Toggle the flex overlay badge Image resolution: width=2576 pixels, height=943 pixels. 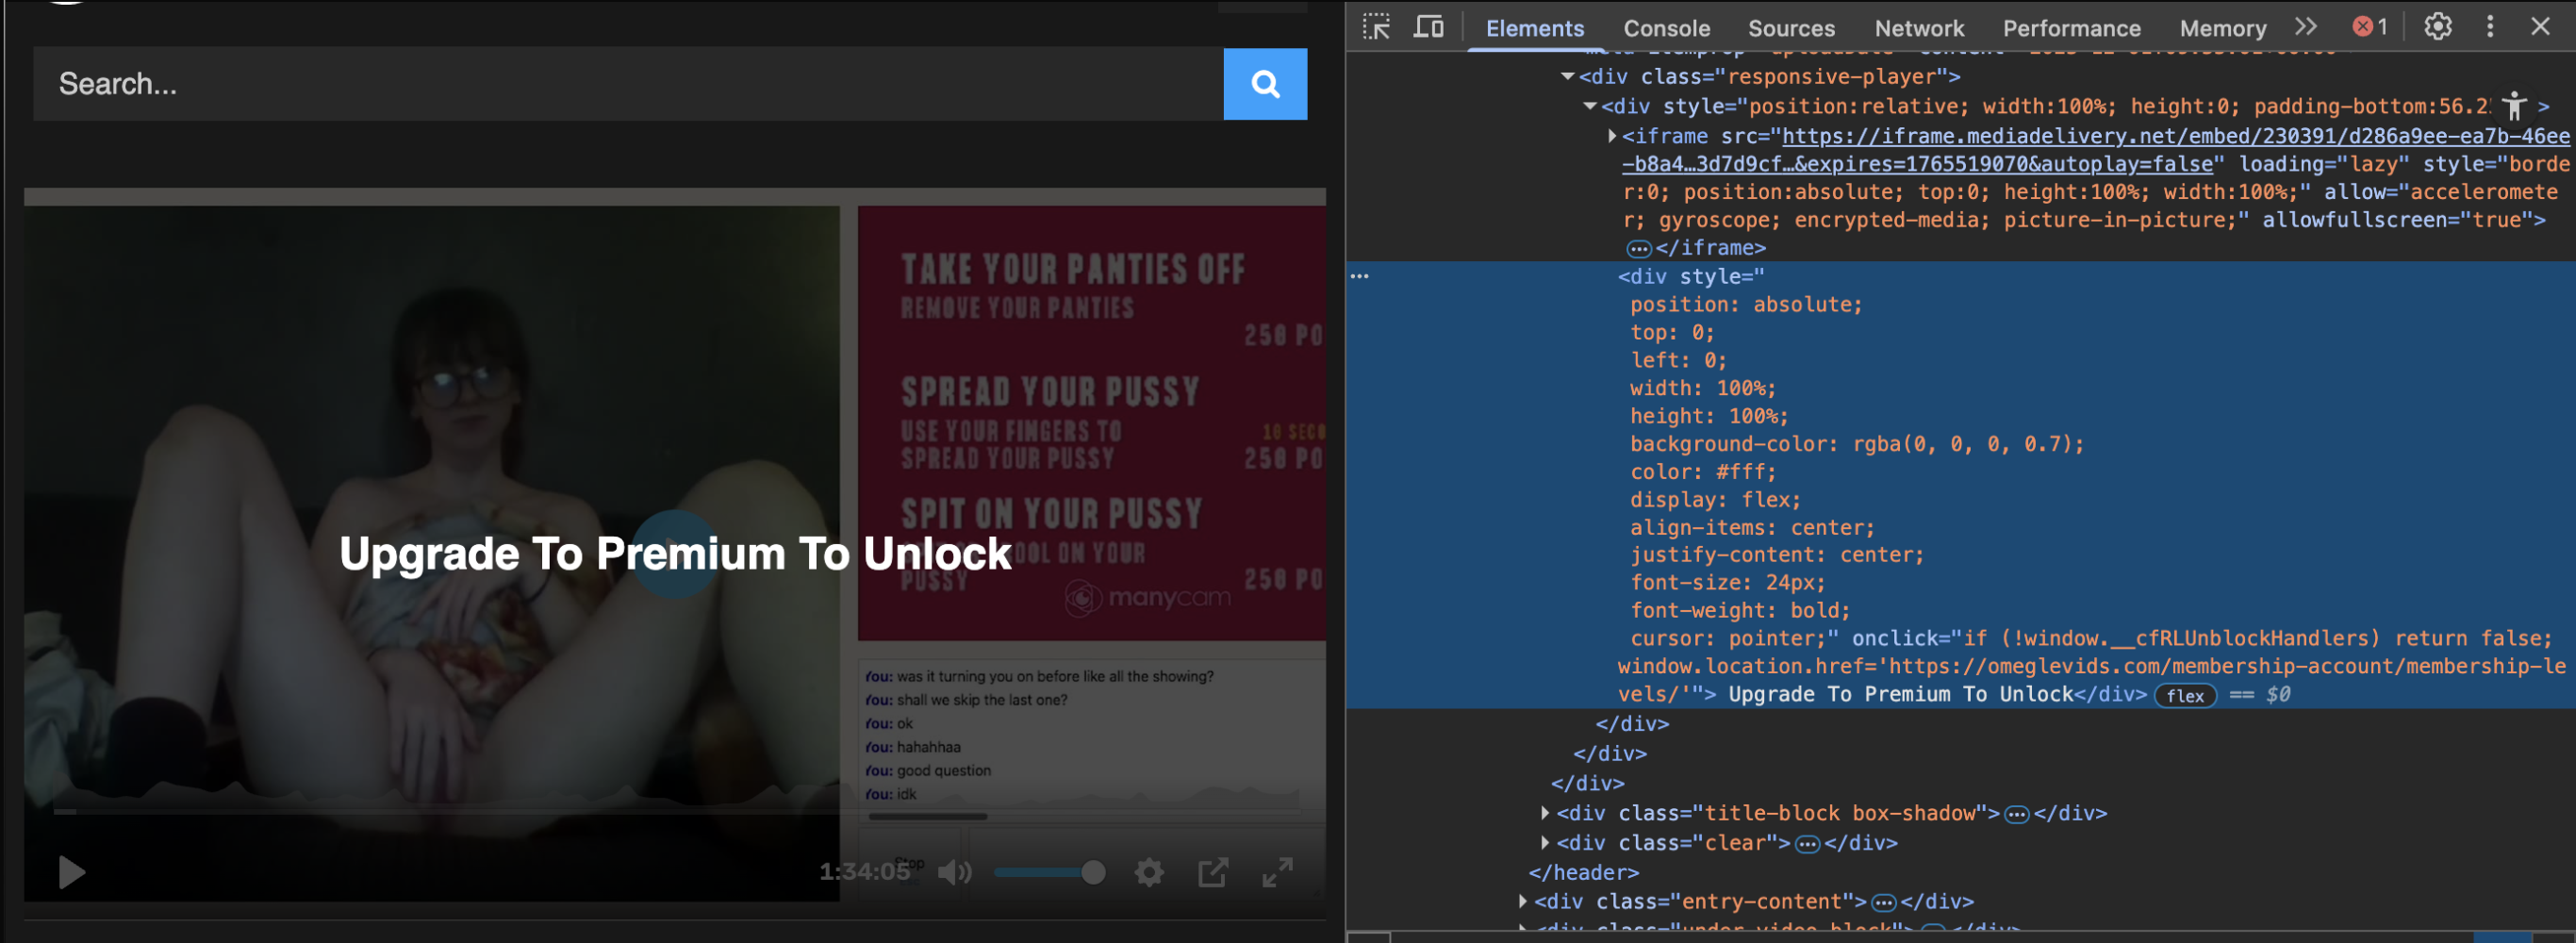coord(2184,696)
